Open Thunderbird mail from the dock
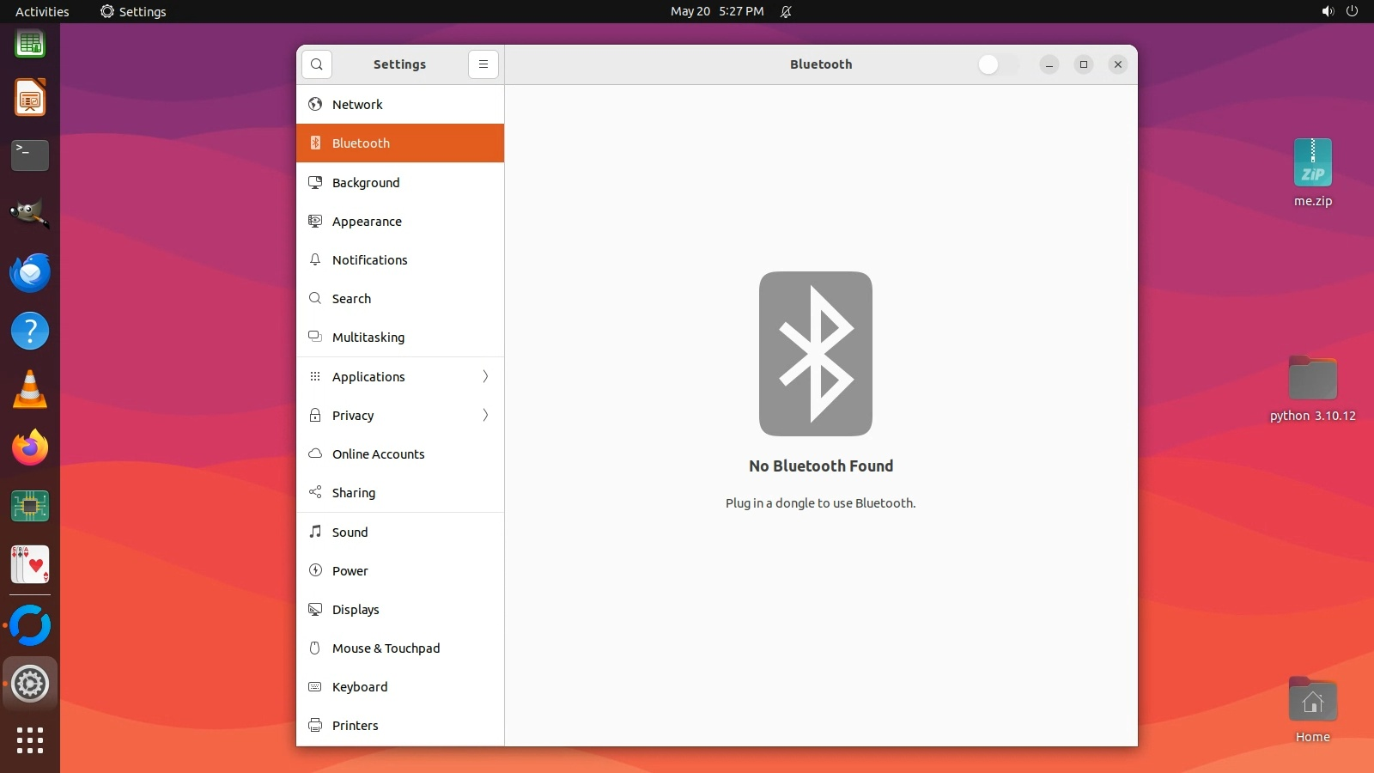The width and height of the screenshot is (1374, 773). 30,273
